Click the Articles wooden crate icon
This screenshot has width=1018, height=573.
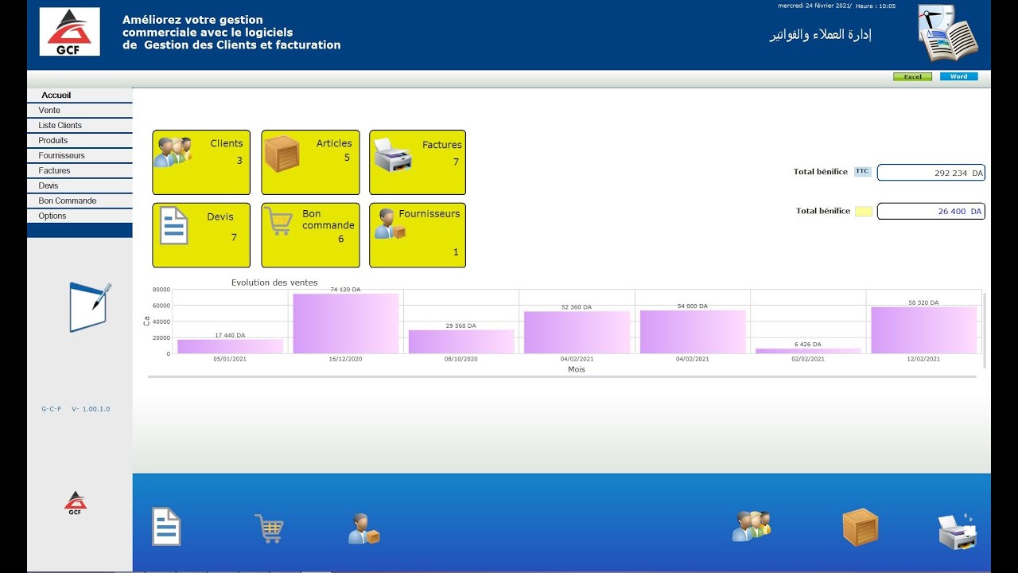(282, 154)
